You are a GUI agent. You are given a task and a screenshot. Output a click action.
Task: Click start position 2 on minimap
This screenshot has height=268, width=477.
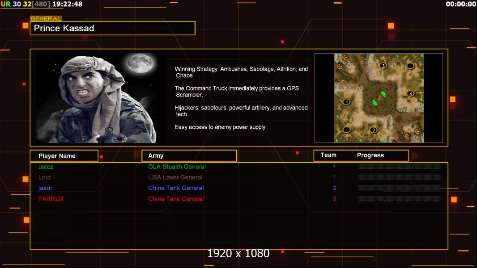click(x=374, y=130)
